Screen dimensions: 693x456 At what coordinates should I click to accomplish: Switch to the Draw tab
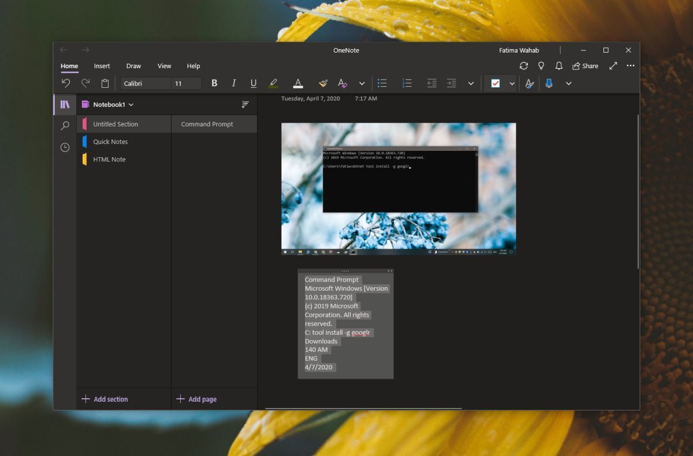tap(133, 66)
